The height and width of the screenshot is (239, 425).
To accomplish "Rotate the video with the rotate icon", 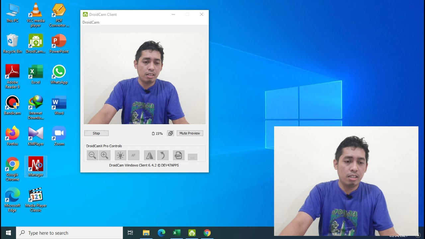I will (x=163, y=155).
